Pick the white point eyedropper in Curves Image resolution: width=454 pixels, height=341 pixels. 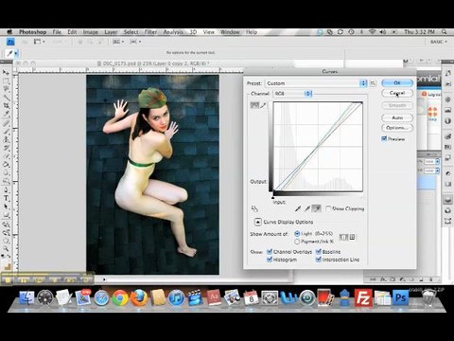[317, 208]
